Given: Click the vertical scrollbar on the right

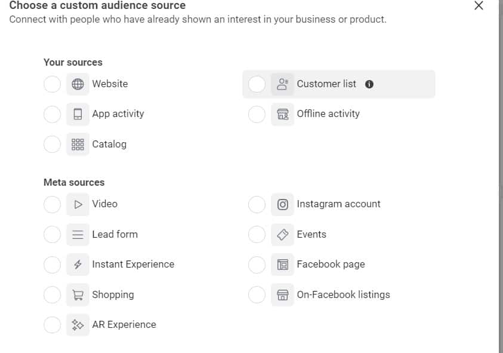Looking at the screenshot, I should [x=500, y=179].
